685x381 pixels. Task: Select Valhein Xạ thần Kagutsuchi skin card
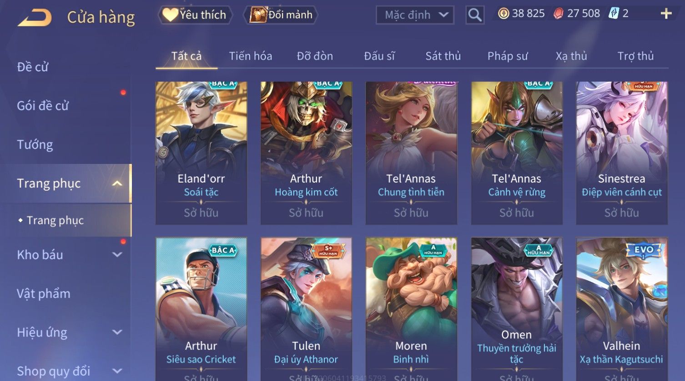(622, 309)
